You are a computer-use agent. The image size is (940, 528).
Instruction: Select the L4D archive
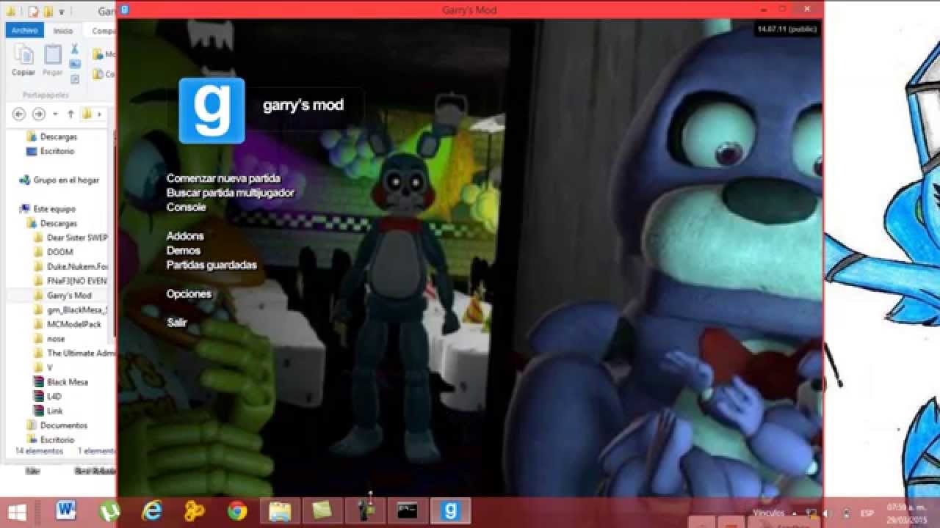tap(48, 396)
